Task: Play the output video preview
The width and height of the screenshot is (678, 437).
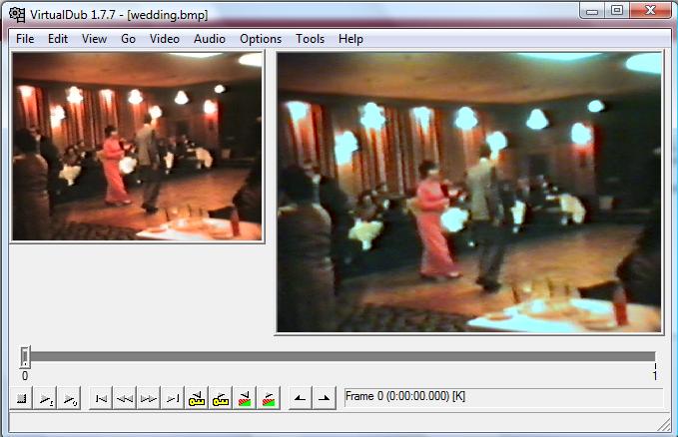Action: (70, 398)
